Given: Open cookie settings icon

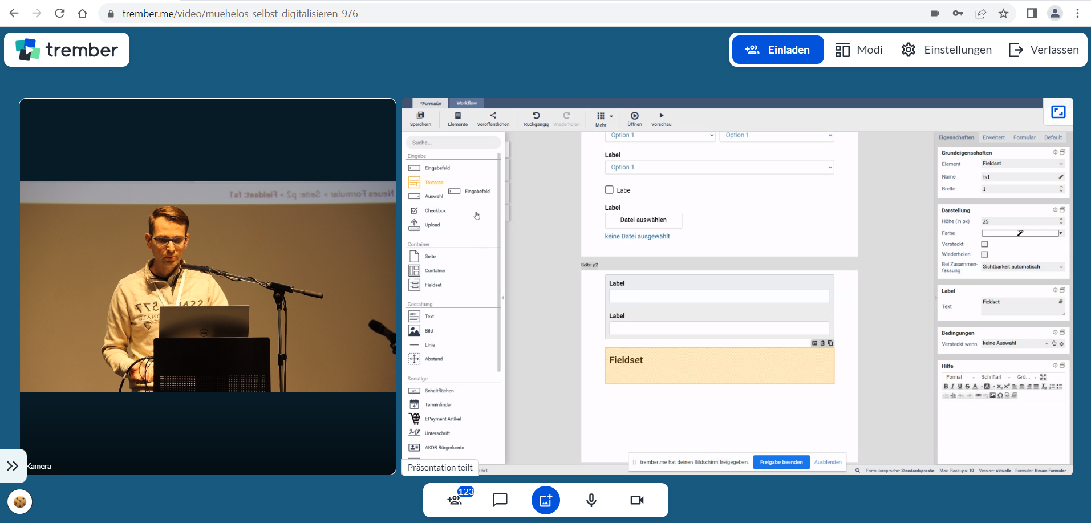Looking at the screenshot, I should [20, 502].
